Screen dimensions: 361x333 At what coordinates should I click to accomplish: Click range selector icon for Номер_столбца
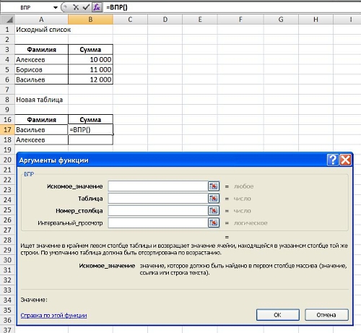click(214, 211)
